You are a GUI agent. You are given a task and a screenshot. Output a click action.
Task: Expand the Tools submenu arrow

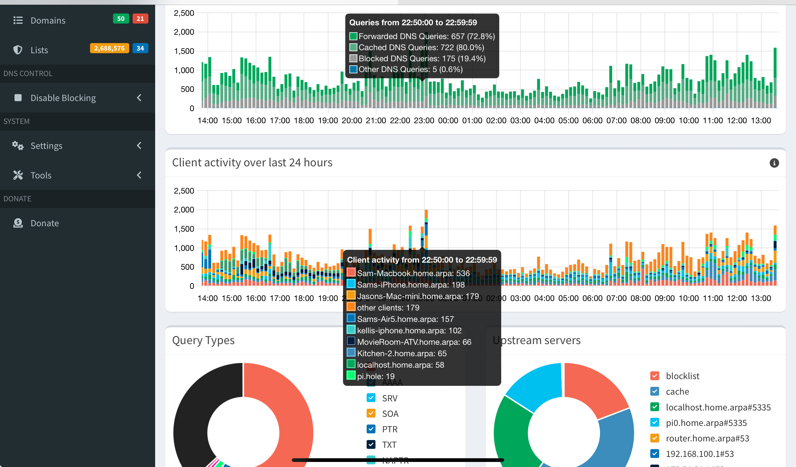[139, 175]
